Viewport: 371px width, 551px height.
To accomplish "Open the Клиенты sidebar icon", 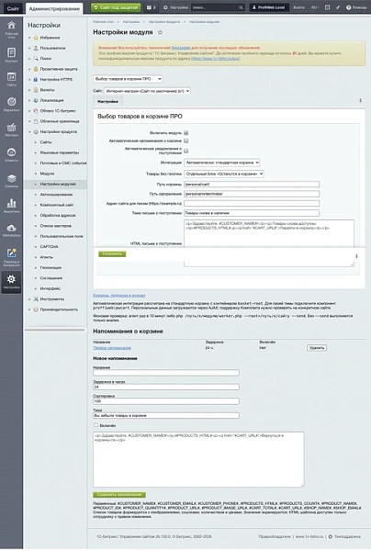I will coord(11,154).
